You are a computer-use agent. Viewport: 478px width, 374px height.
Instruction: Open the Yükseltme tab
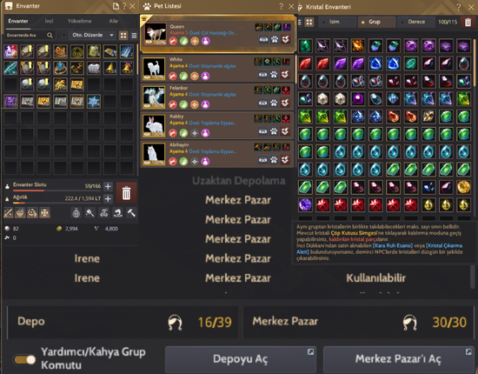[79, 21]
